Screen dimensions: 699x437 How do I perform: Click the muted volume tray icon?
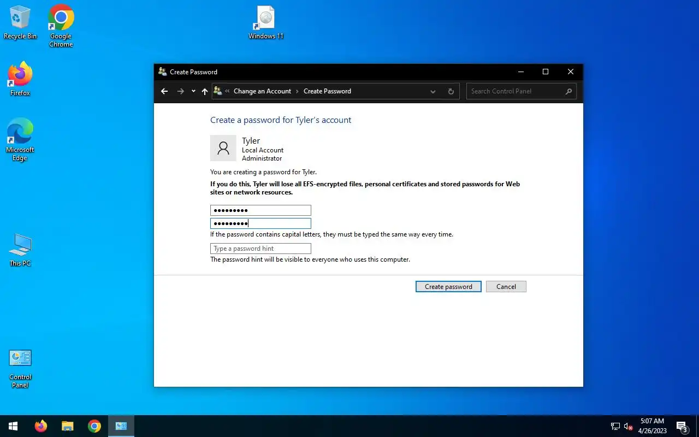628,427
